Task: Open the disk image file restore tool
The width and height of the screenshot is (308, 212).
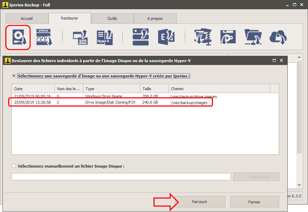Action: click(20, 37)
